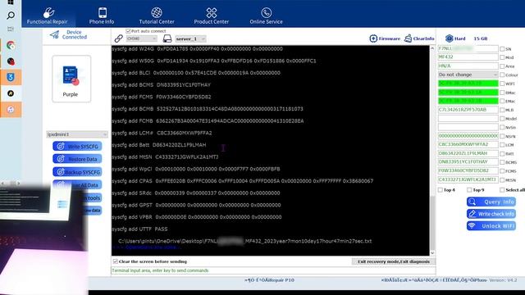This screenshot has height=295, width=525.
Task: Check the BCMS checkbox
Action: click(x=502, y=162)
